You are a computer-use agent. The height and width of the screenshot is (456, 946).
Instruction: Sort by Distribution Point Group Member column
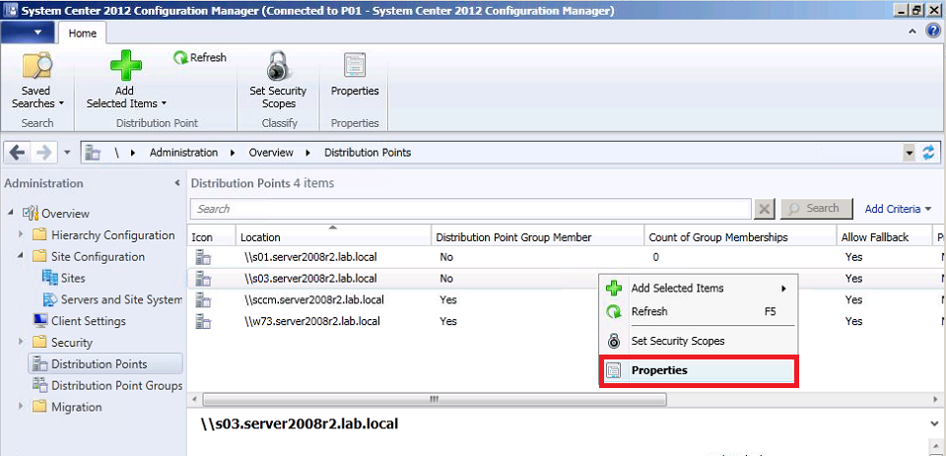coord(538,236)
